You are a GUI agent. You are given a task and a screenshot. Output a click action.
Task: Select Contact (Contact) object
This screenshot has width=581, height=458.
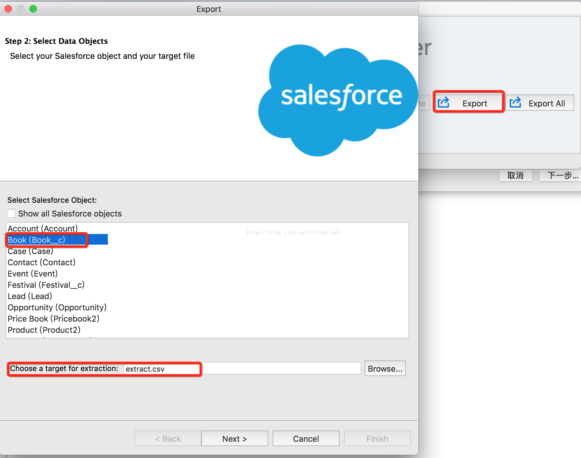point(42,262)
